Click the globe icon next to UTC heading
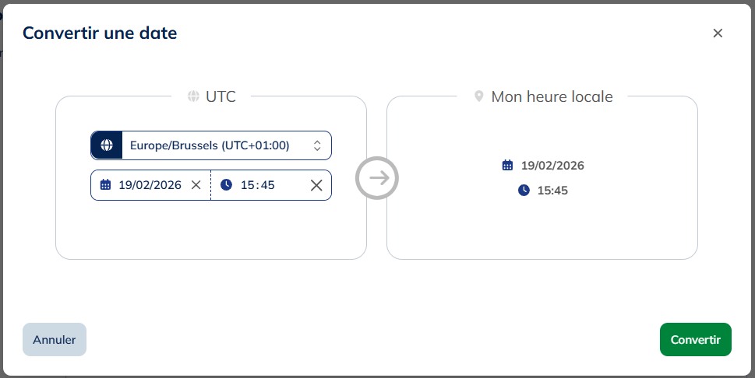The height and width of the screenshot is (378, 755). coord(193,97)
